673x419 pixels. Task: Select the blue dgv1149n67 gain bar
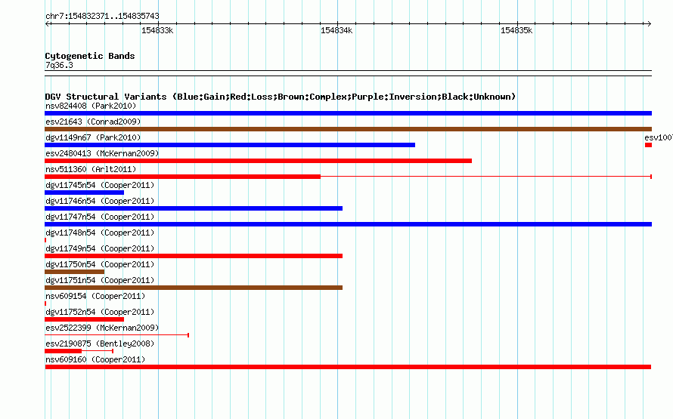230,145
